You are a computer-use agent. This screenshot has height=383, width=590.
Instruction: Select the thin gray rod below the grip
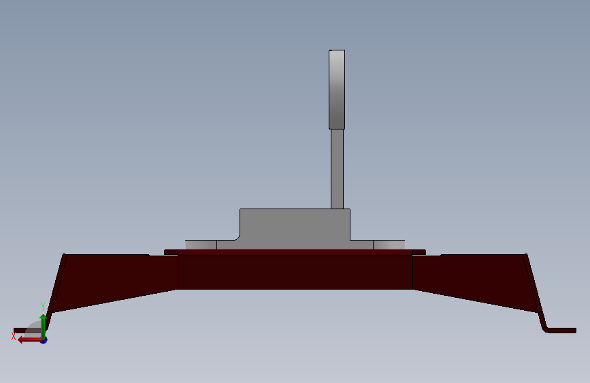pyautogui.click(x=337, y=169)
